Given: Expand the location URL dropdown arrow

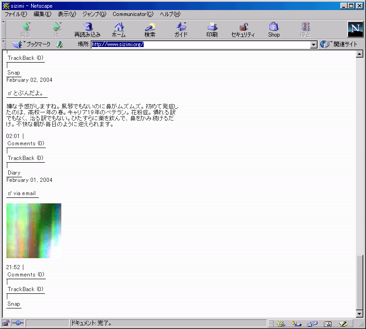Looking at the screenshot, I should (314, 44).
